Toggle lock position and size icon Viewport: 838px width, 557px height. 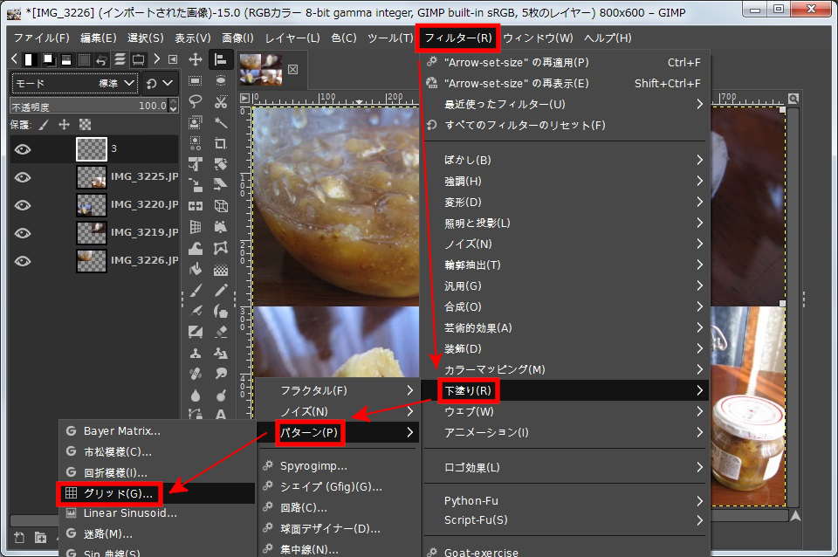tap(64, 125)
